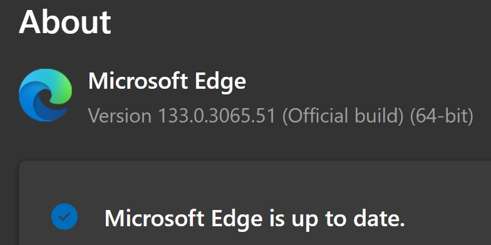Click the (Official build) text

point(343,115)
